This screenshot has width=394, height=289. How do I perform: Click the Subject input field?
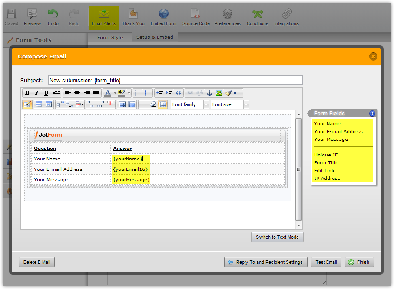(x=175, y=80)
